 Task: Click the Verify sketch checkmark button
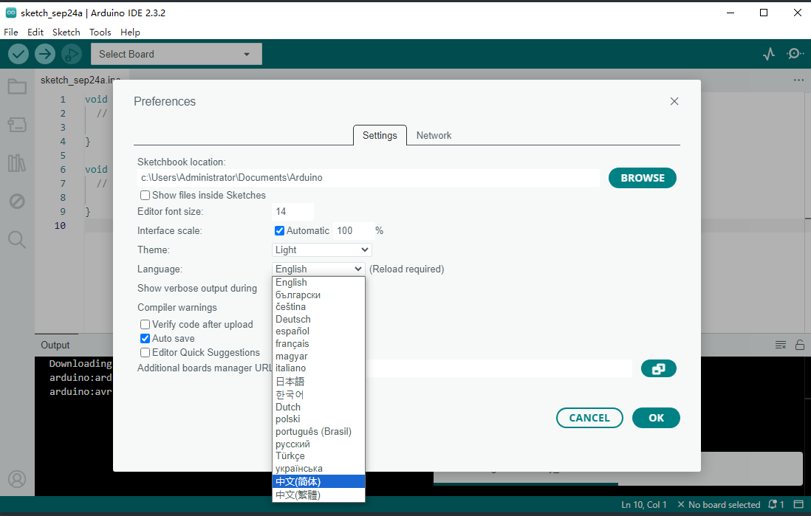pyautogui.click(x=18, y=54)
